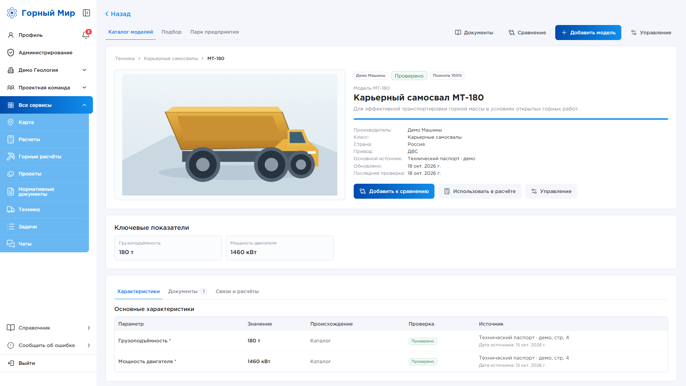Image resolution: width=686 pixels, height=386 pixels.
Task: Click the Выйти logout icon
Action: (11, 363)
